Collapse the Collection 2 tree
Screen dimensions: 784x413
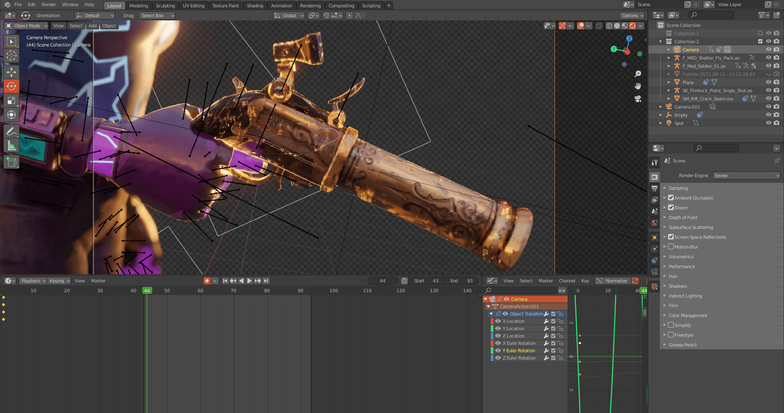click(661, 41)
